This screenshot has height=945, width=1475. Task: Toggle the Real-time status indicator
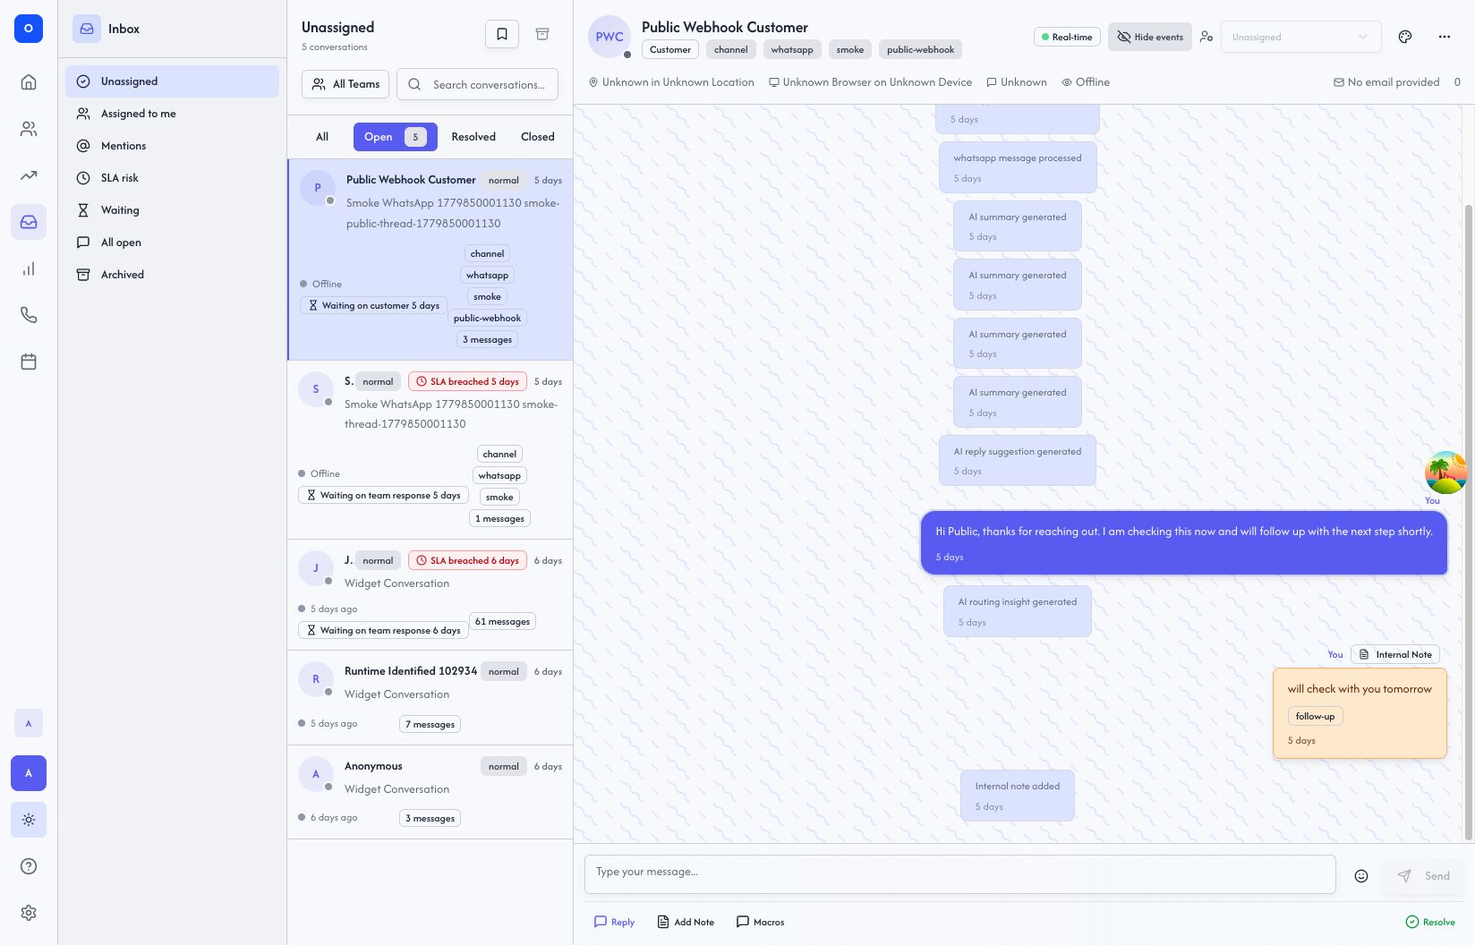(1066, 37)
